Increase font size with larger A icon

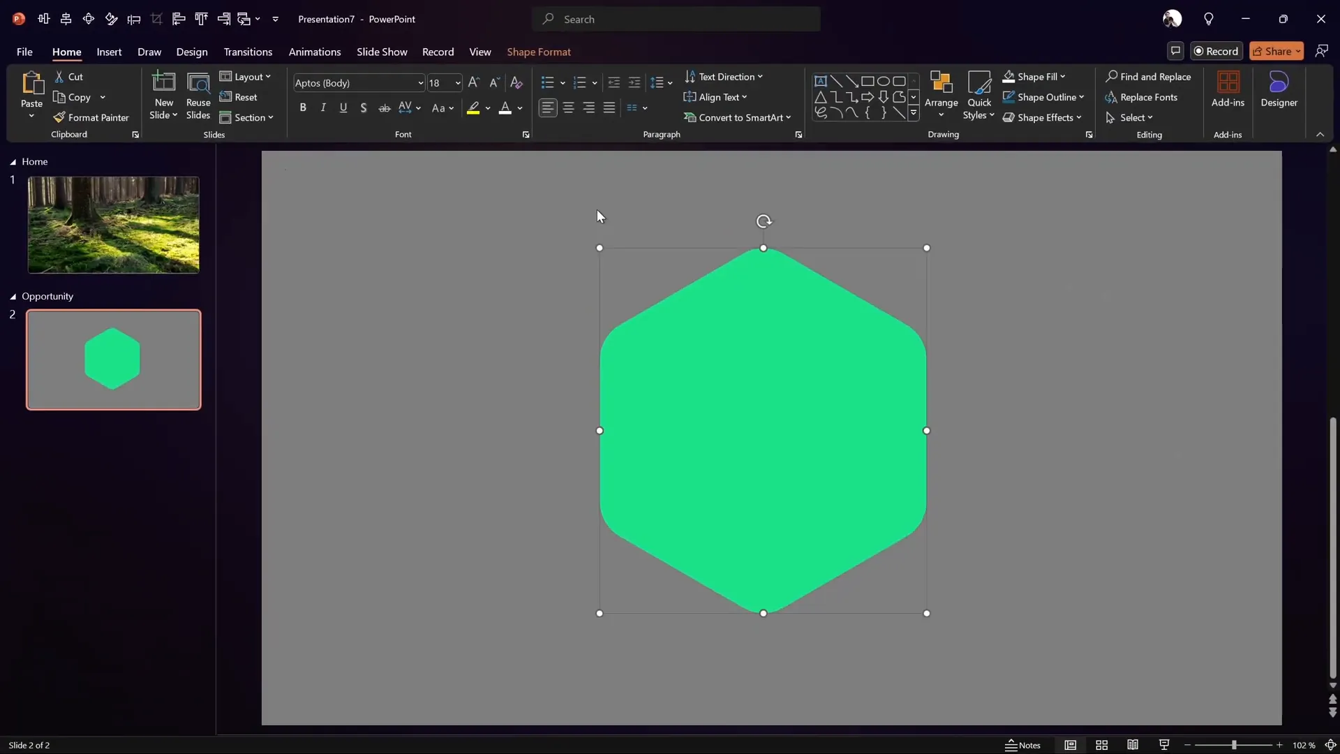pos(474,82)
